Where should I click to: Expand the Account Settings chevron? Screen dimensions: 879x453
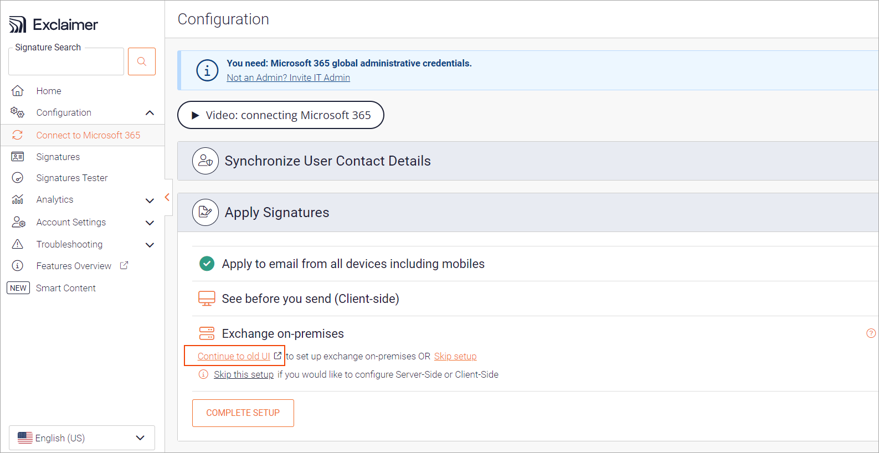point(150,223)
